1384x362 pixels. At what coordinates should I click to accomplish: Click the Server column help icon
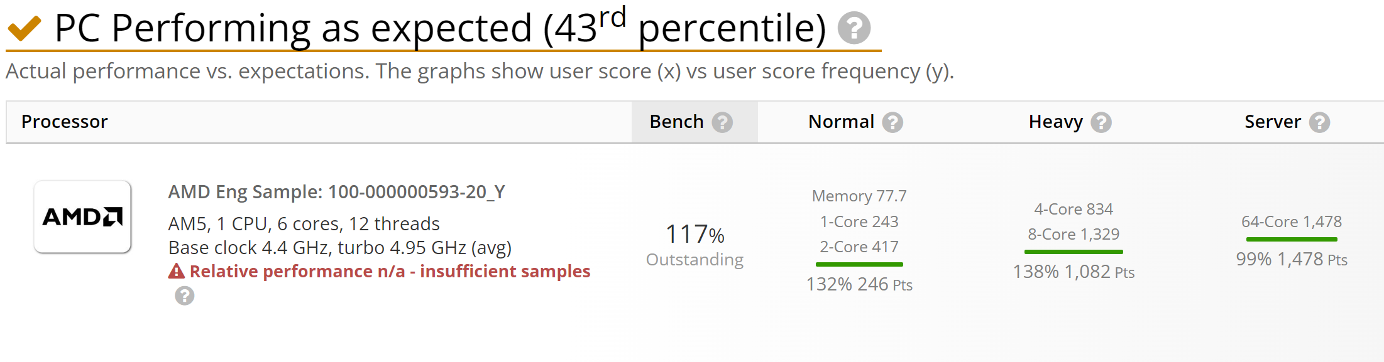pyautogui.click(x=1320, y=123)
